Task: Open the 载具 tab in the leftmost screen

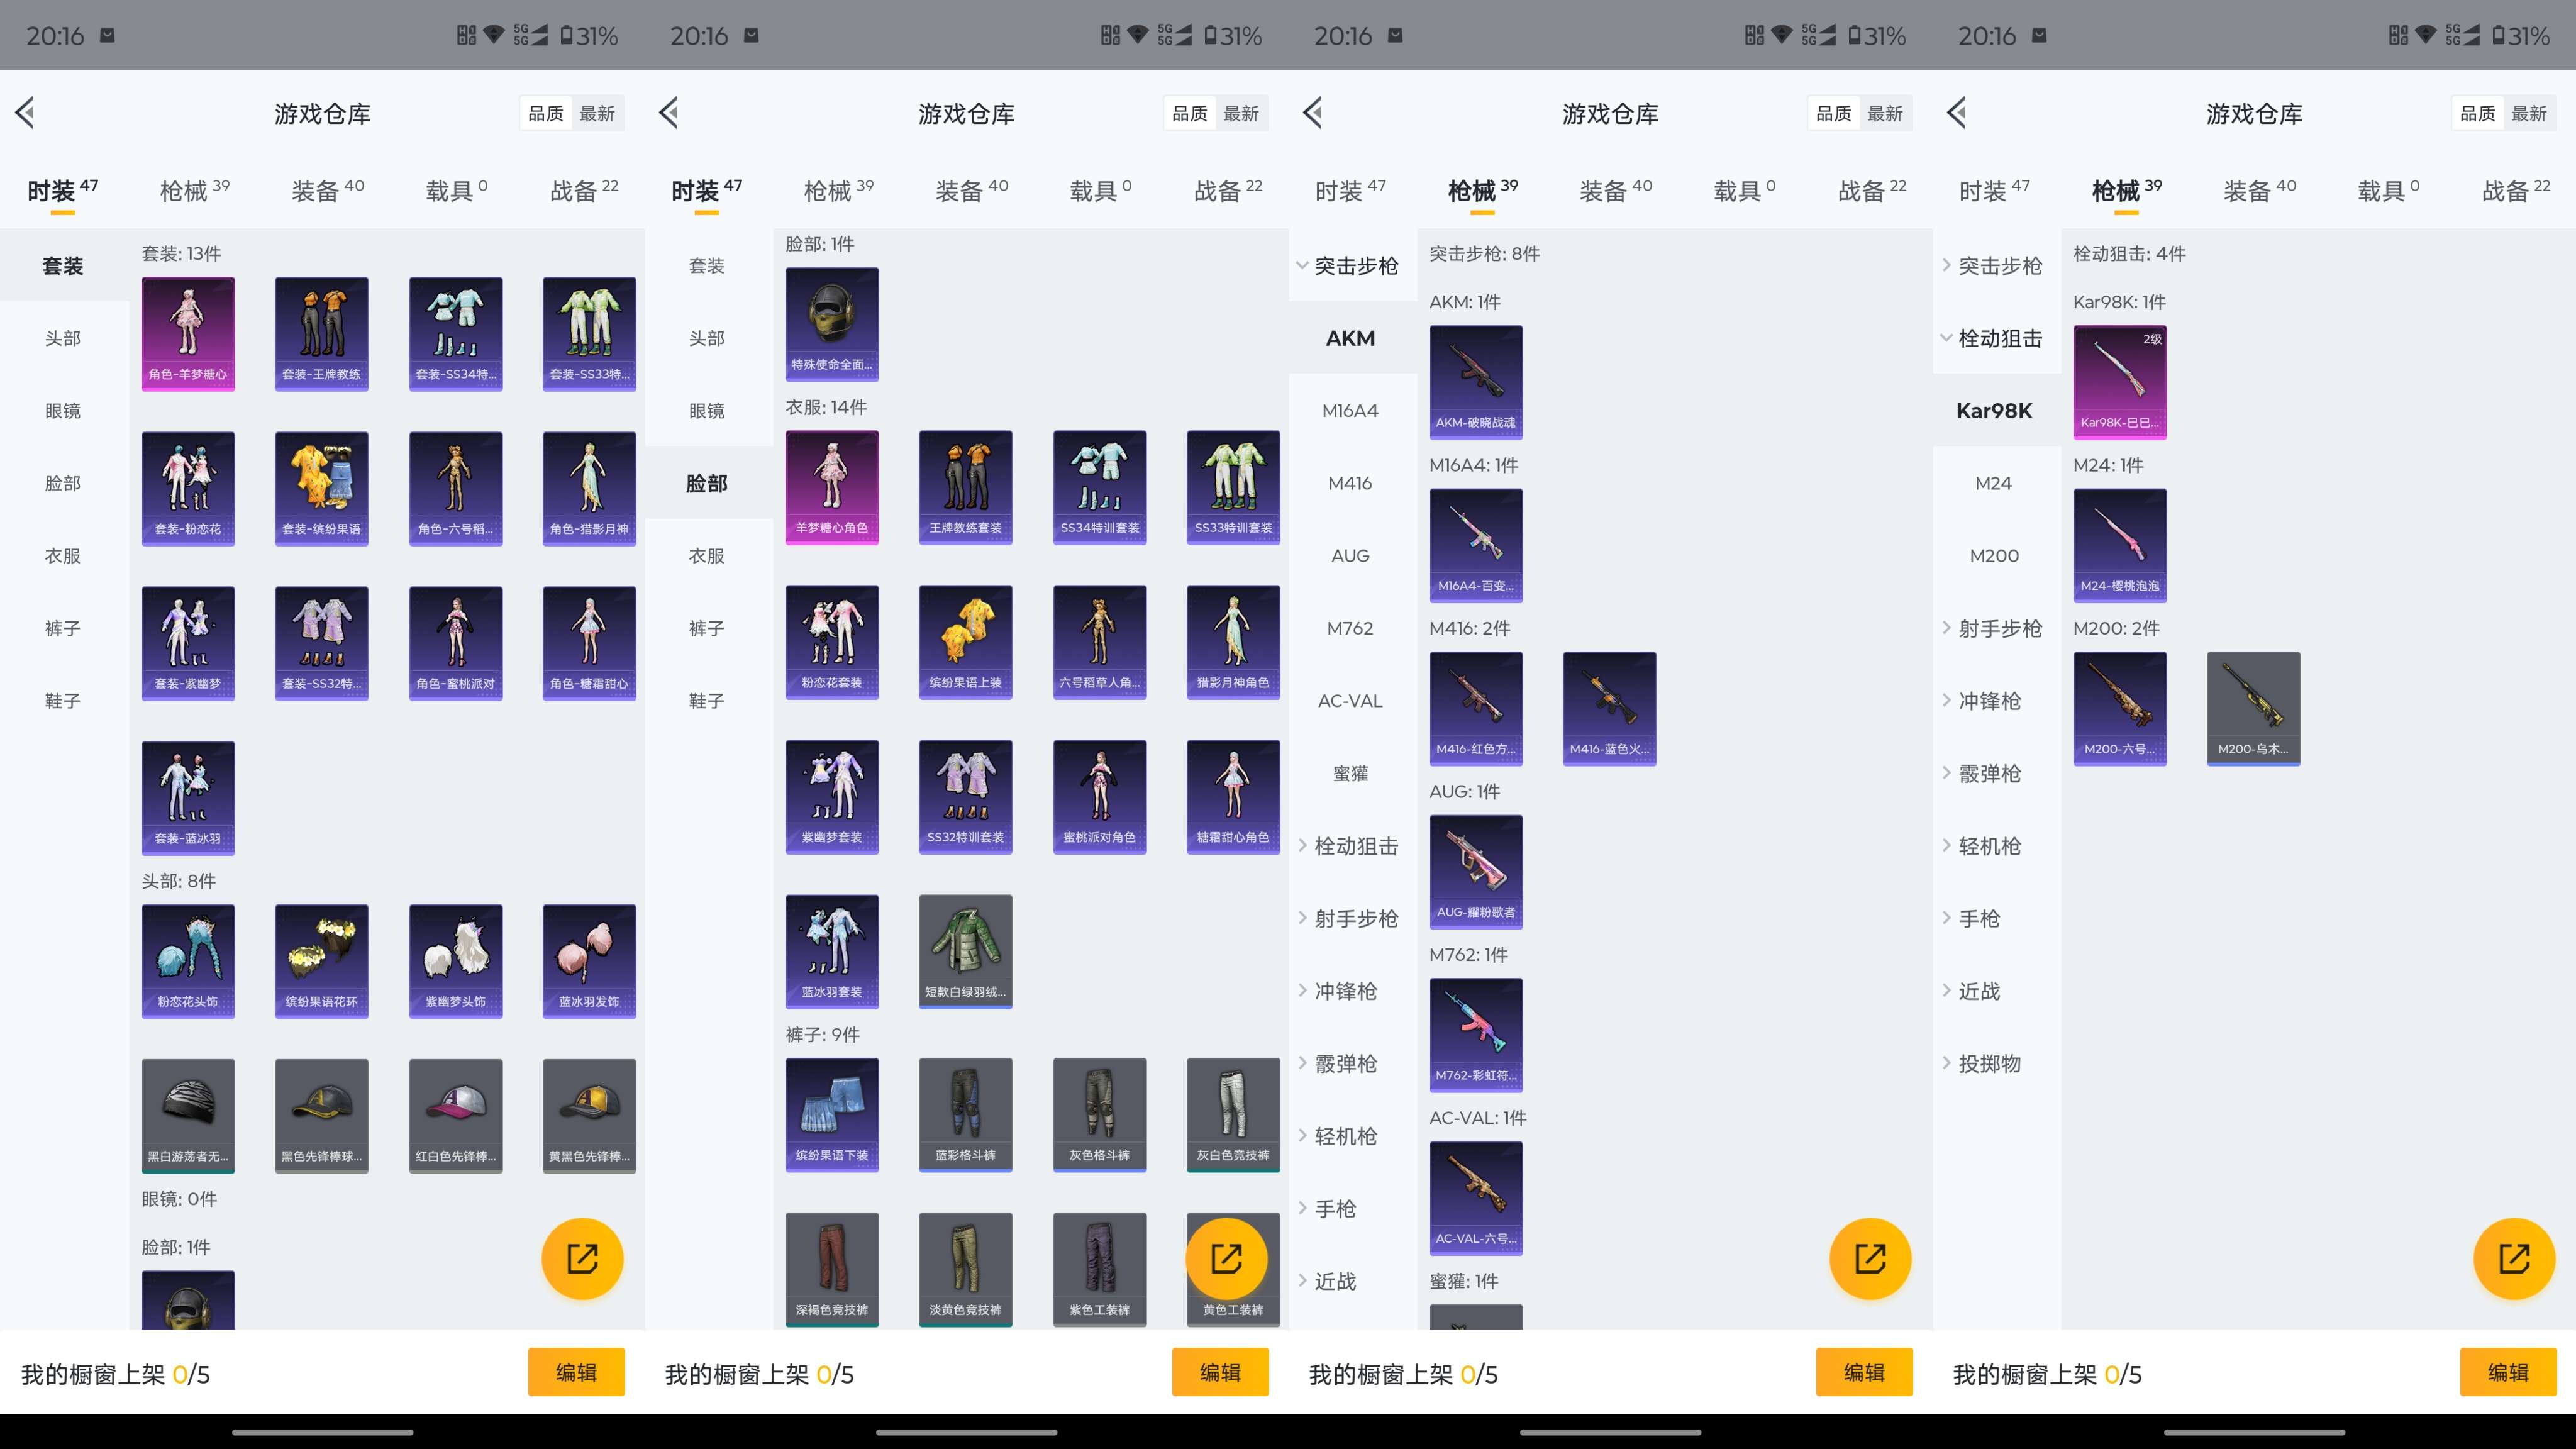Action: coord(456,190)
